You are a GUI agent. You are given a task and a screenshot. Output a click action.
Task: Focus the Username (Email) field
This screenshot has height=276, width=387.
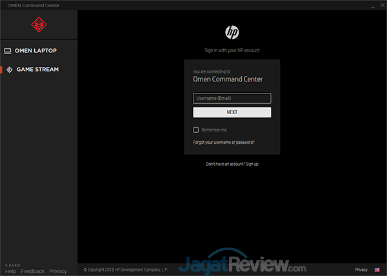[x=232, y=98]
